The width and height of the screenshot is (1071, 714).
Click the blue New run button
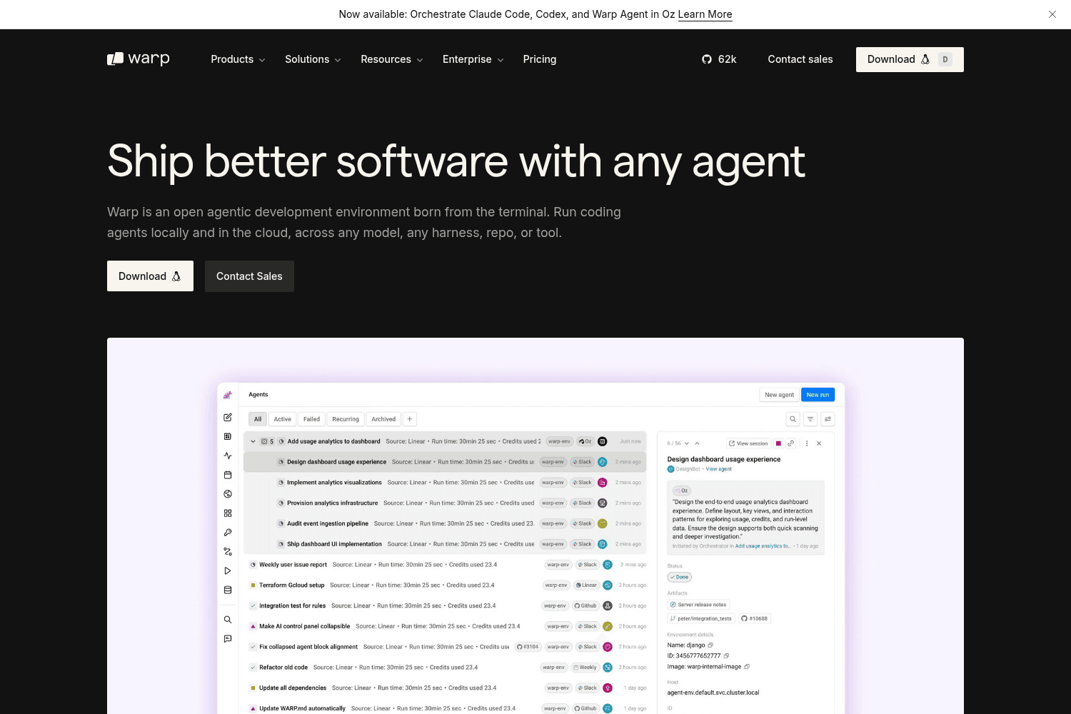[818, 395]
